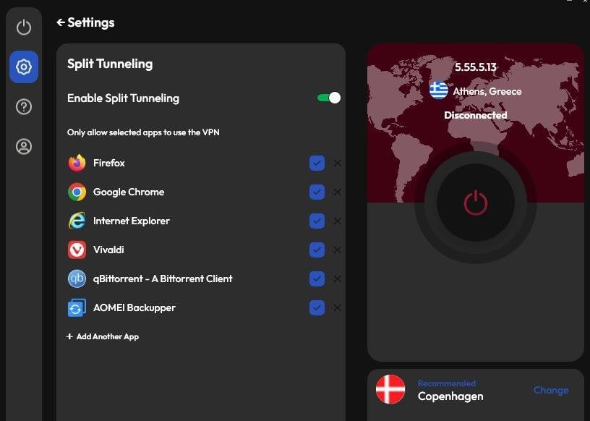The height and width of the screenshot is (421, 590).
Task: Click the Split Tunneling heading
Action: click(110, 64)
